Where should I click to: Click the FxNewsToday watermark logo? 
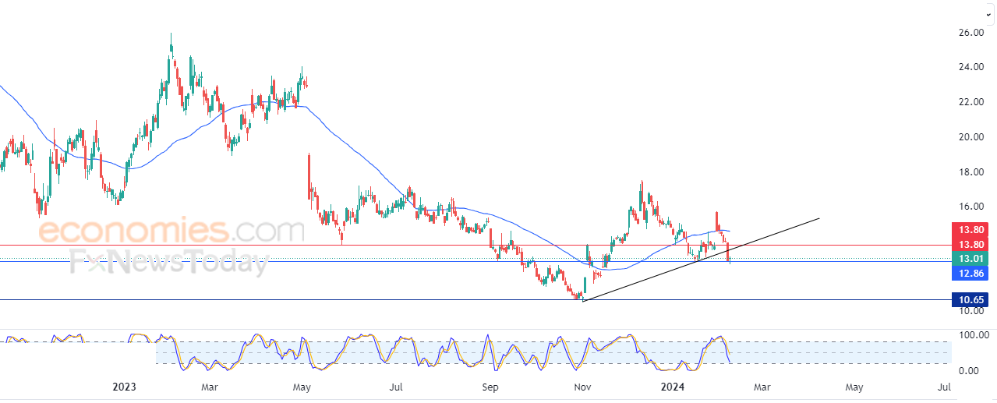170,263
